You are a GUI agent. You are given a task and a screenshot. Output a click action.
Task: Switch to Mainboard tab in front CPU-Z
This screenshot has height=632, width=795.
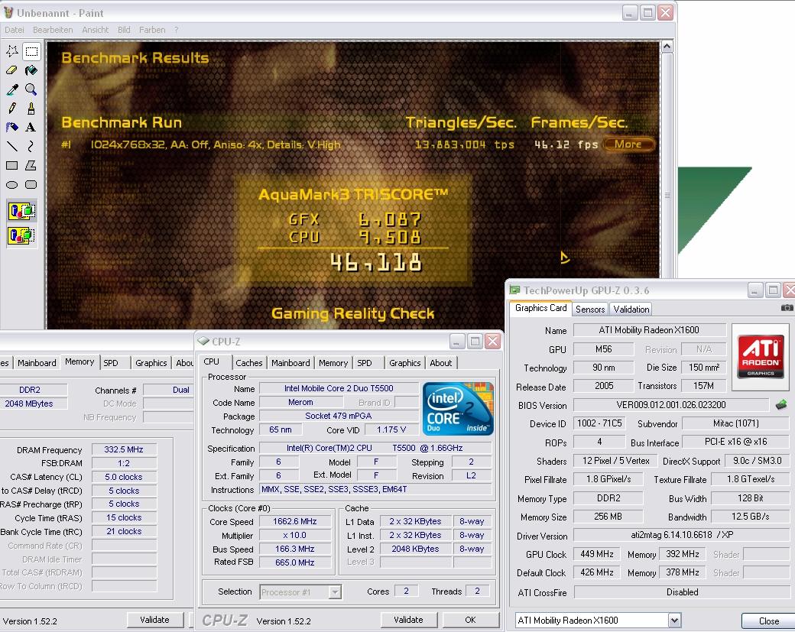tap(290, 363)
